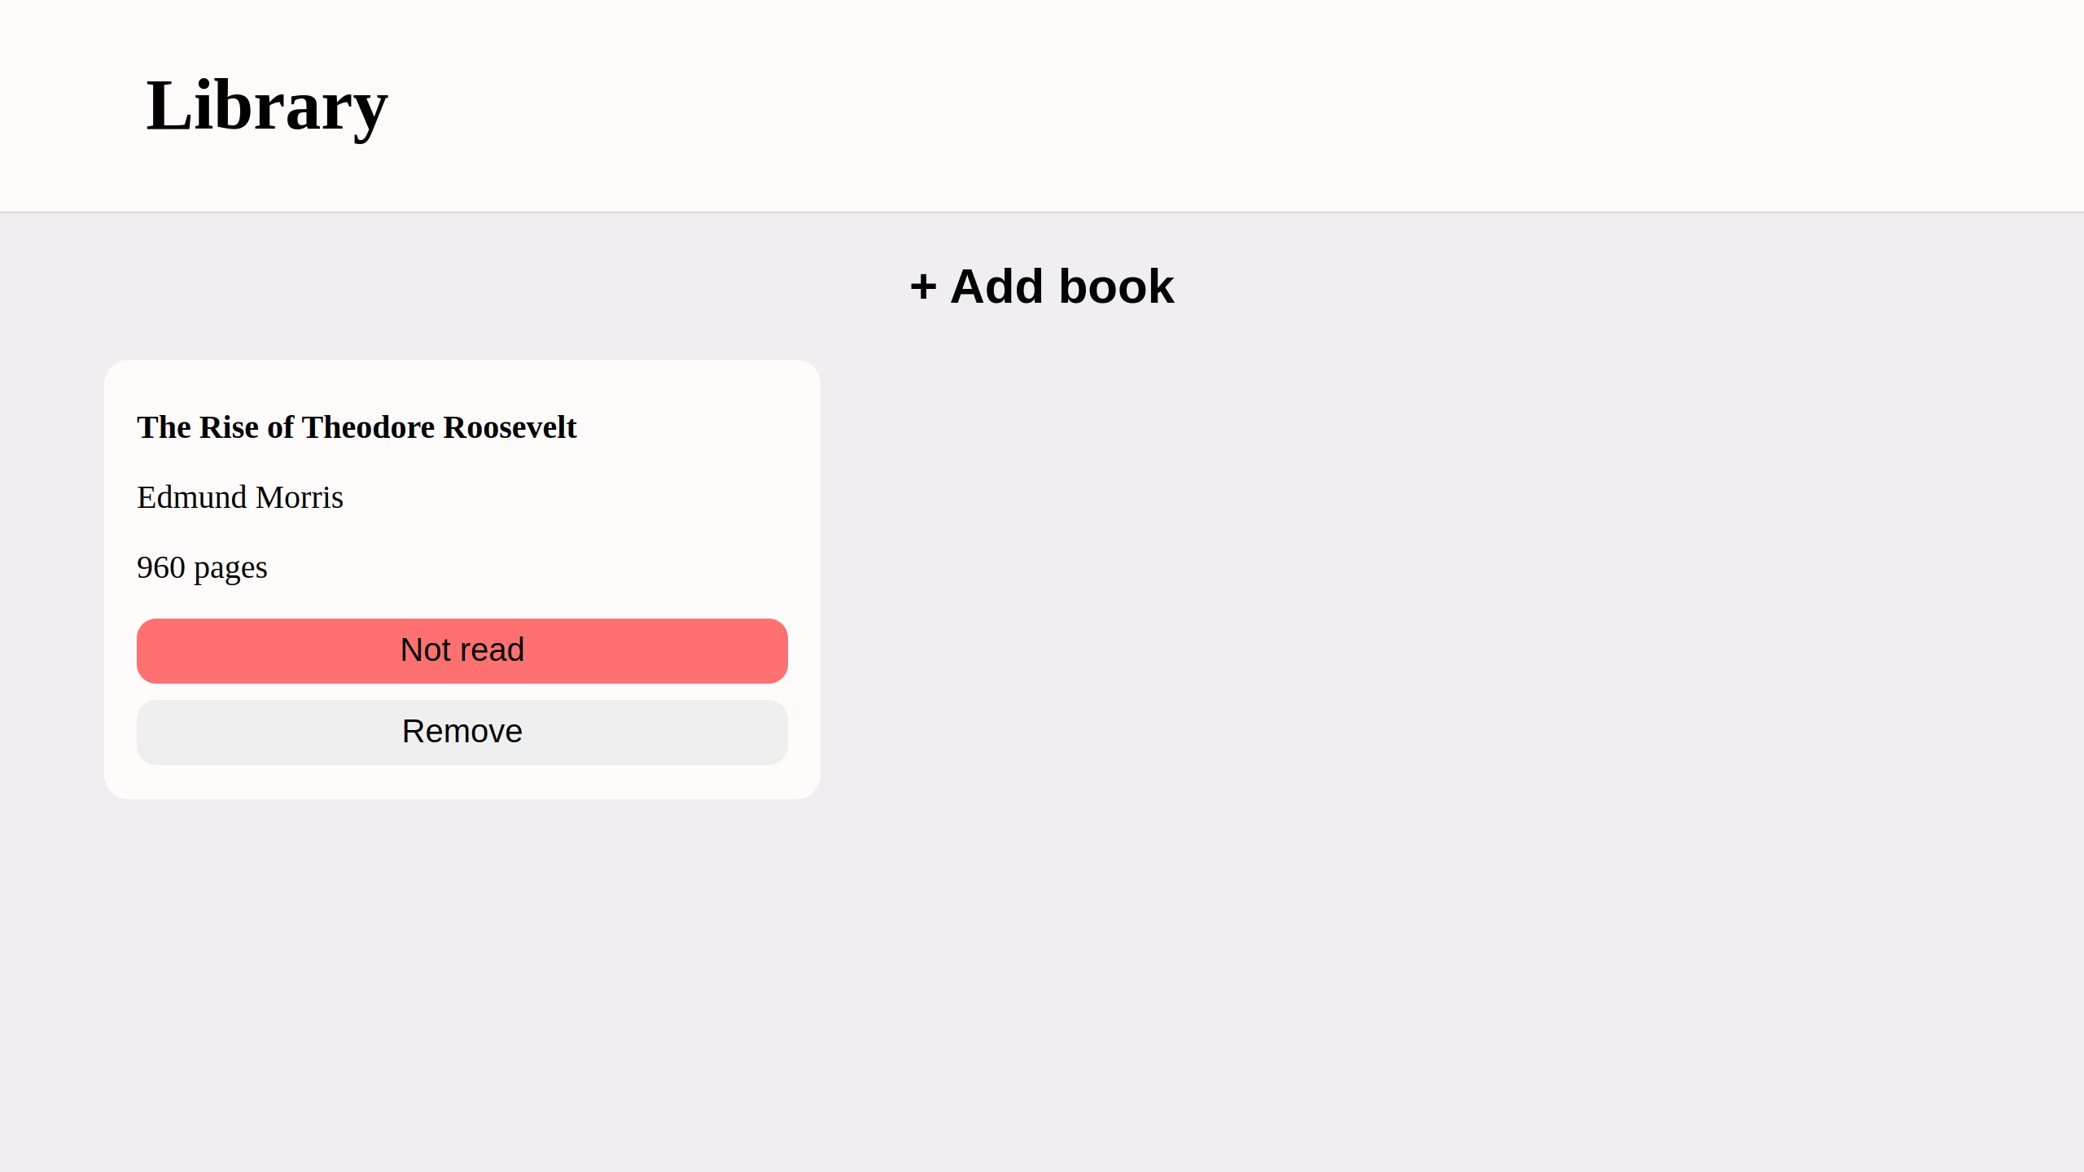
Task: Click the word Roosevelt in the card title
Action: [510, 427]
